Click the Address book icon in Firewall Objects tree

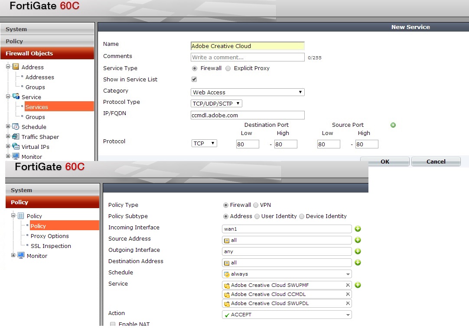(x=16, y=67)
